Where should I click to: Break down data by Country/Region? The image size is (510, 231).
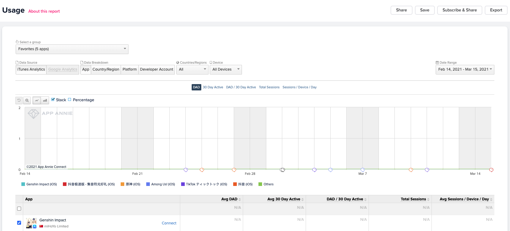click(106, 70)
